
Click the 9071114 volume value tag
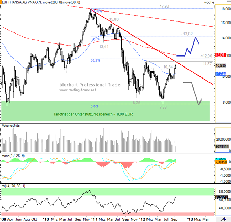point(222,147)
